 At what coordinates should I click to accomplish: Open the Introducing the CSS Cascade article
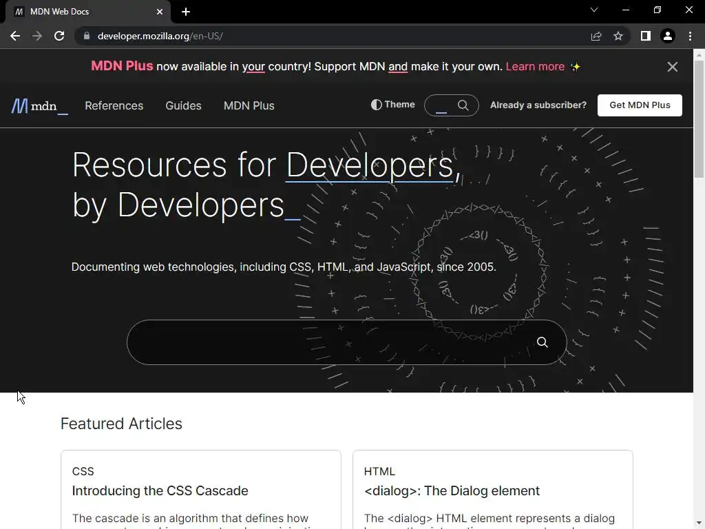pos(160,490)
